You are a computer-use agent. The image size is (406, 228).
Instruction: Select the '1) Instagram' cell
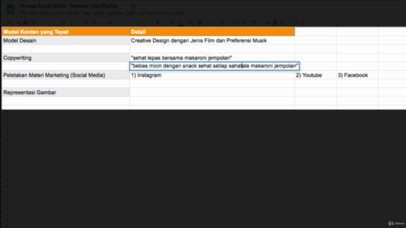click(x=212, y=75)
